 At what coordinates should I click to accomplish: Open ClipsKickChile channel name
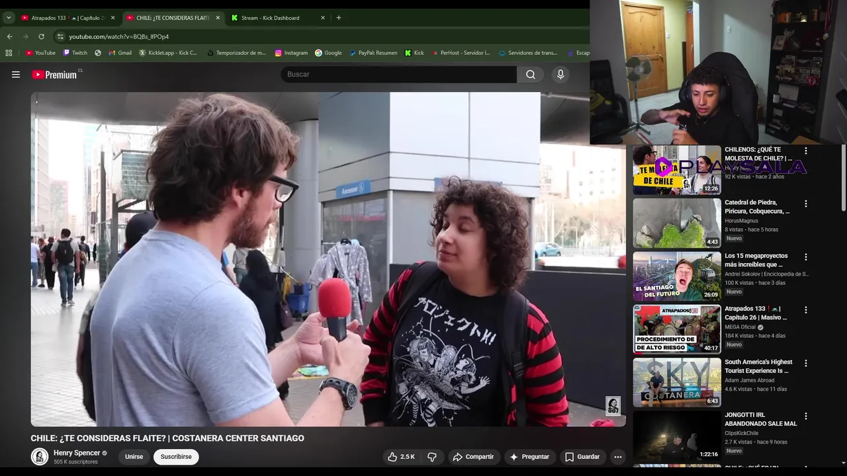[741, 433]
